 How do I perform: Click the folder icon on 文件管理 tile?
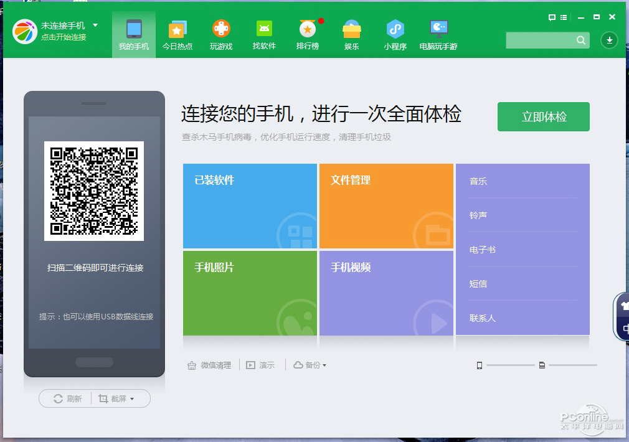tap(437, 235)
